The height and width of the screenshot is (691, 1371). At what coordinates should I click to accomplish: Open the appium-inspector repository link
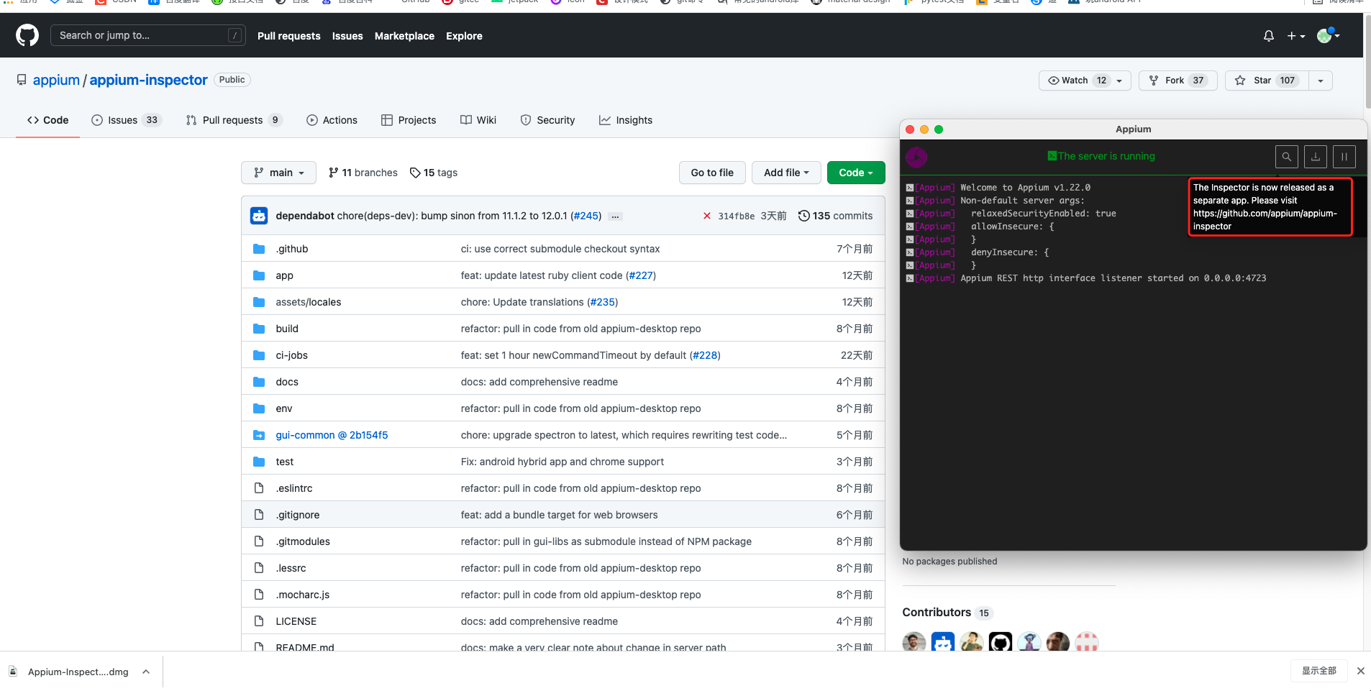(x=148, y=80)
